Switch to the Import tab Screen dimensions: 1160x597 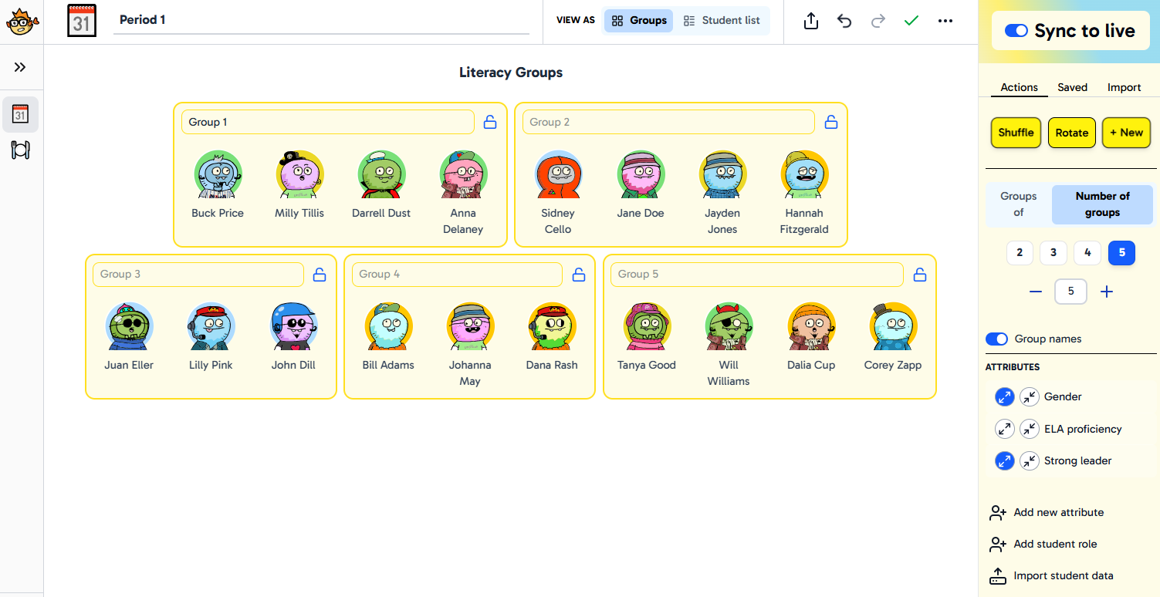point(1124,87)
